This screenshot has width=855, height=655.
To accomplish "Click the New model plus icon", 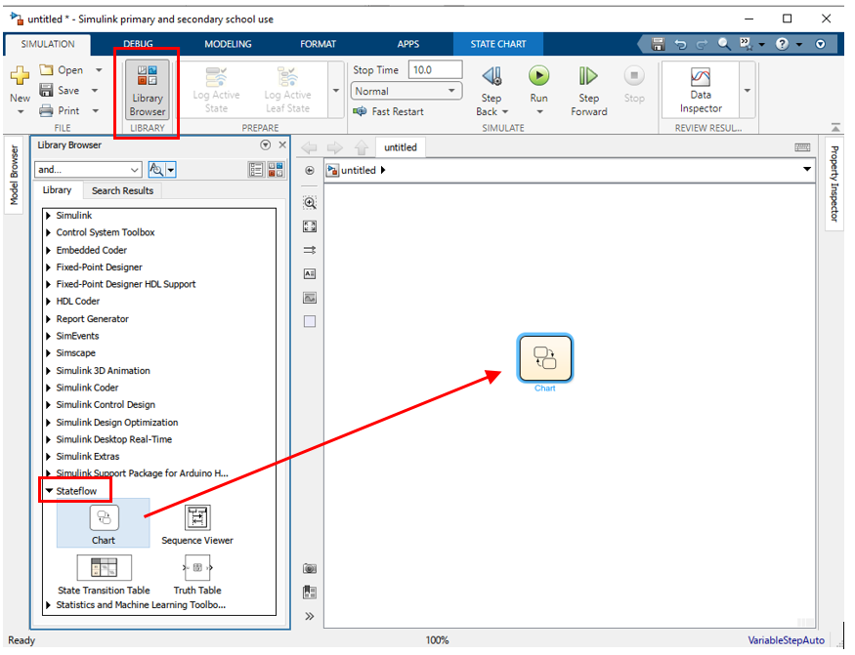I will click(21, 75).
